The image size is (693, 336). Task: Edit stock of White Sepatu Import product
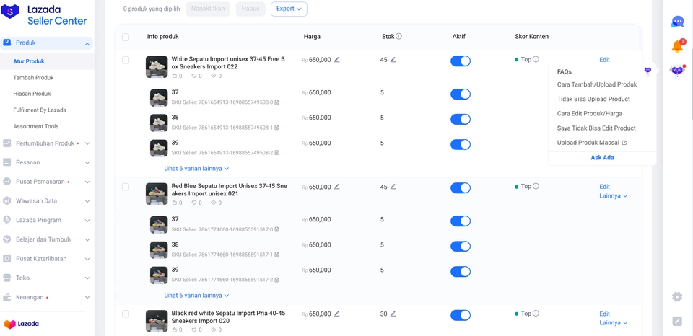pyautogui.click(x=393, y=60)
